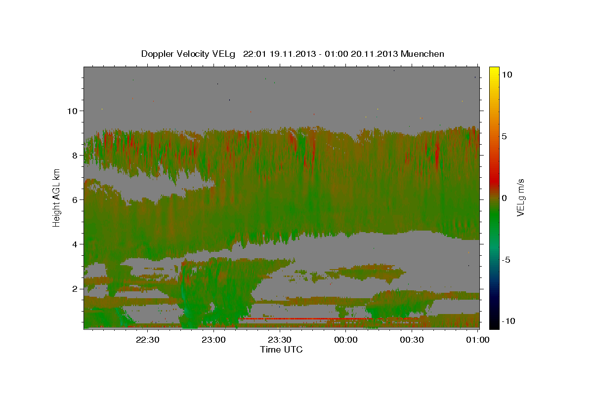The height and width of the screenshot is (395, 593).
Task: Click the 00:30 time tick label
Action: point(412,339)
